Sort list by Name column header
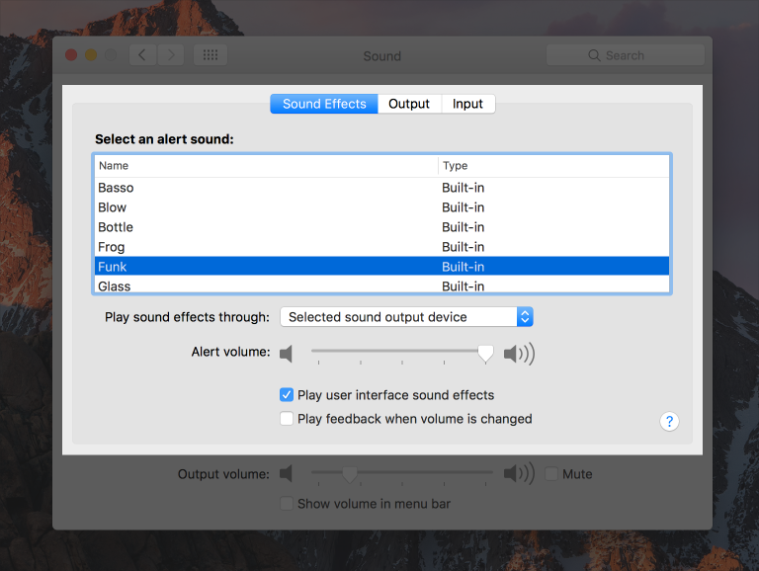 (266, 166)
